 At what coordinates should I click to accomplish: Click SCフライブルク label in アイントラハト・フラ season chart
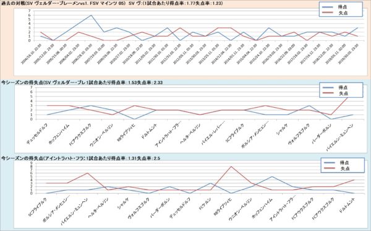(x=38, y=207)
